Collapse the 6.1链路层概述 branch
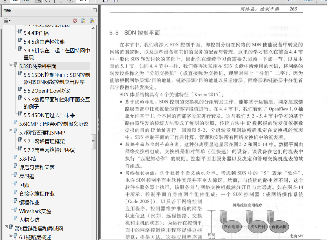 [x=11, y=235]
